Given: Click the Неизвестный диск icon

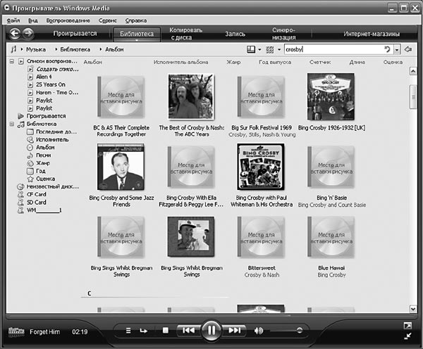Looking at the screenshot, I should pos(20,186).
